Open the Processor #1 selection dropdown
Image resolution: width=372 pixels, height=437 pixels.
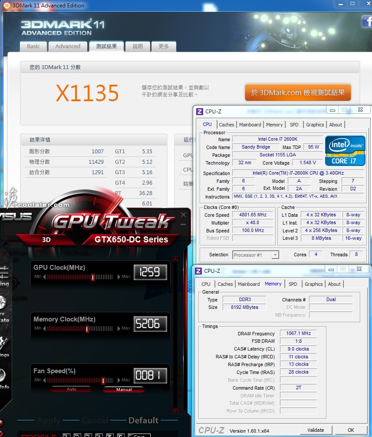click(x=275, y=255)
